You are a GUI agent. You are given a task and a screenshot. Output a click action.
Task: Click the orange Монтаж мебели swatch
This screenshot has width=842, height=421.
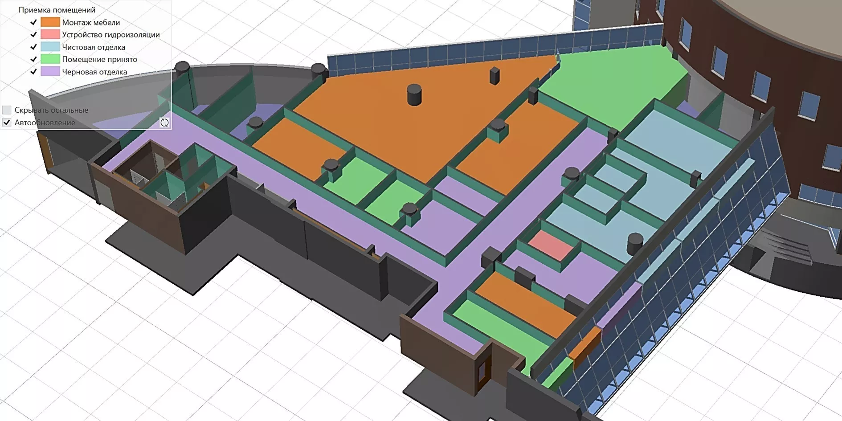[50, 22]
